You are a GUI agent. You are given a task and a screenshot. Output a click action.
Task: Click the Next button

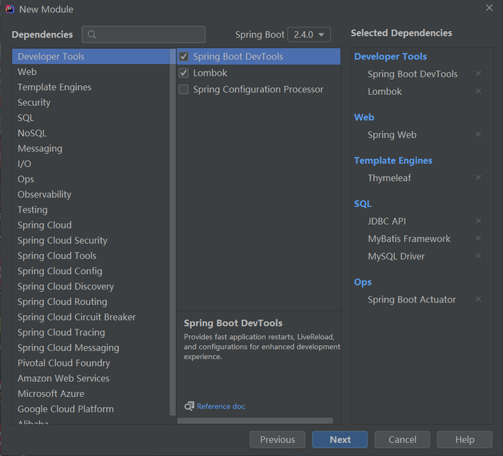[339, 439]
